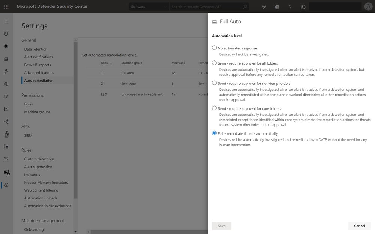This screenshot has height=234, width=375.
Task: Select Semi - require approval for all folders
Action: coord(214,63)
